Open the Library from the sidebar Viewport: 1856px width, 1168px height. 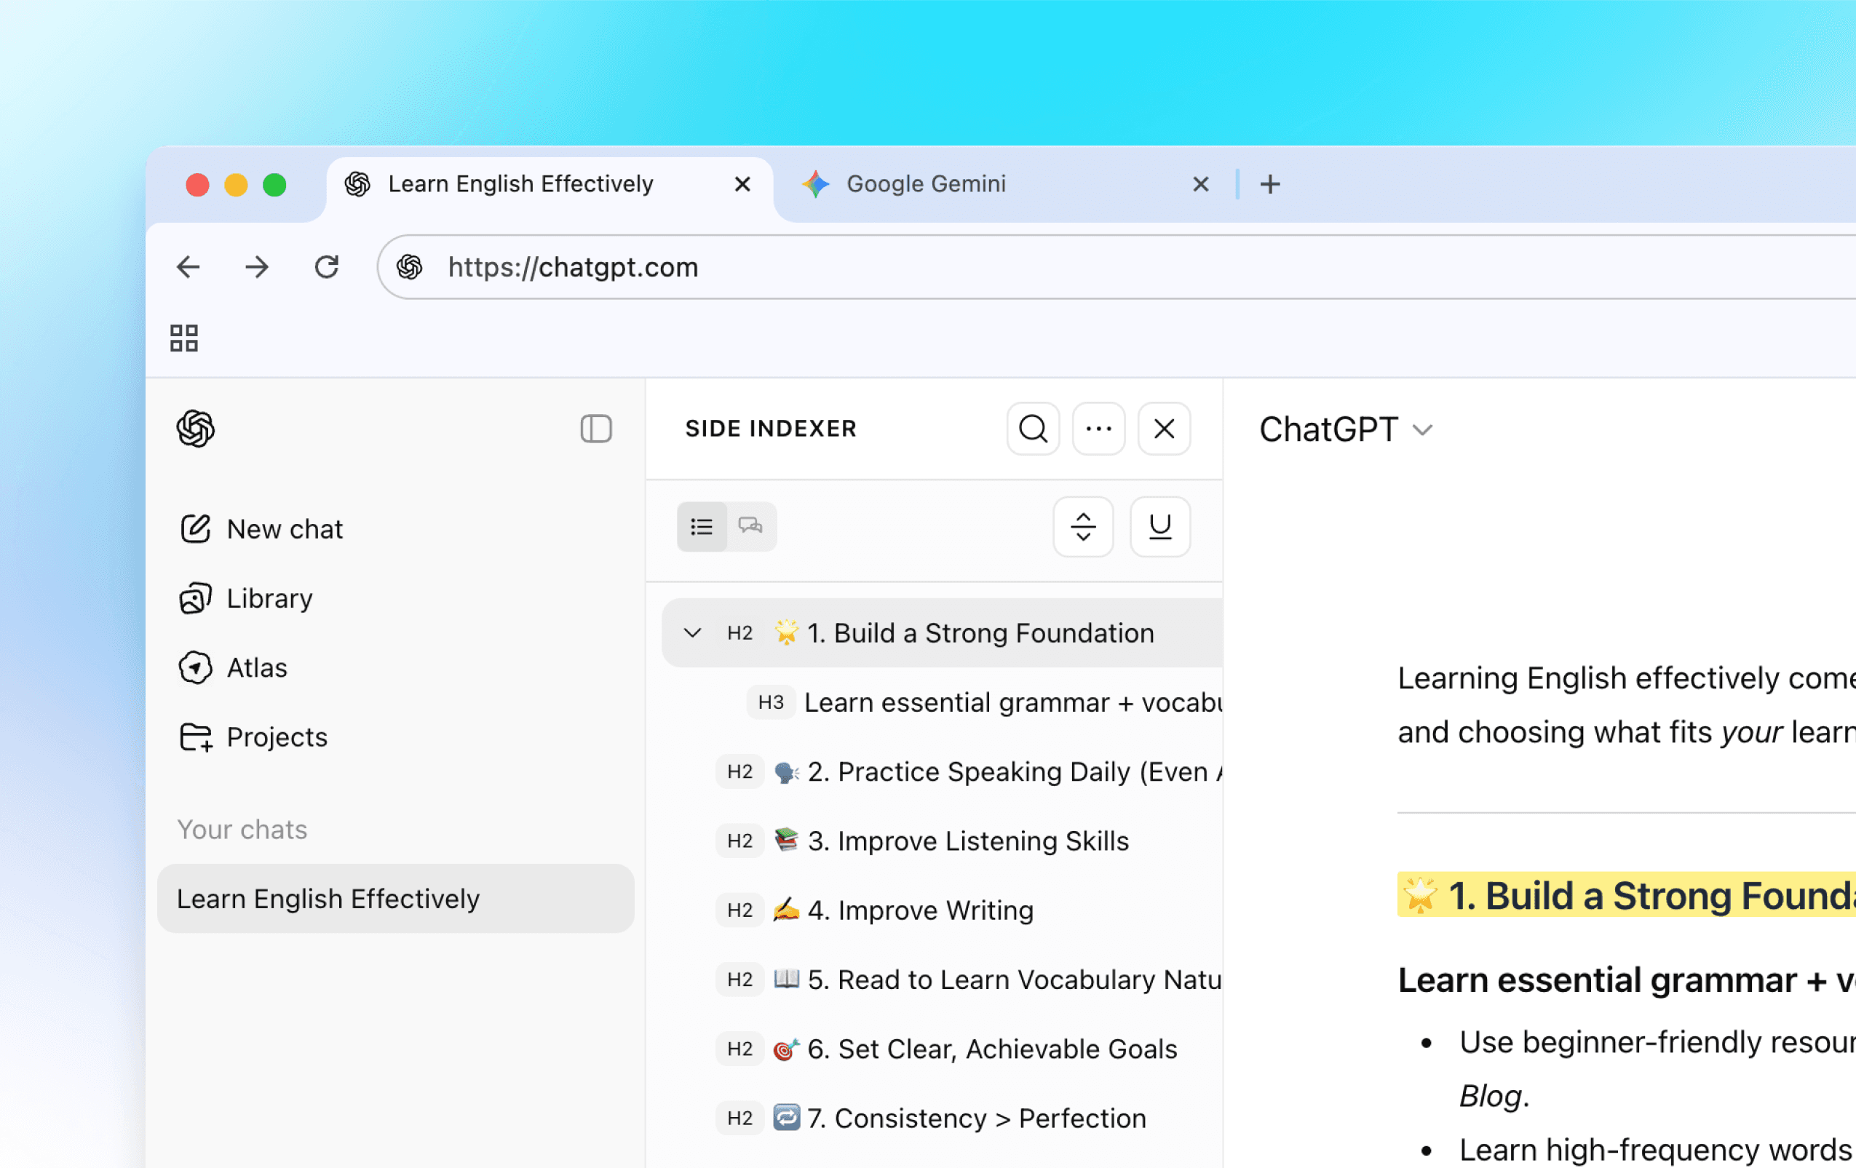[269, 598]
